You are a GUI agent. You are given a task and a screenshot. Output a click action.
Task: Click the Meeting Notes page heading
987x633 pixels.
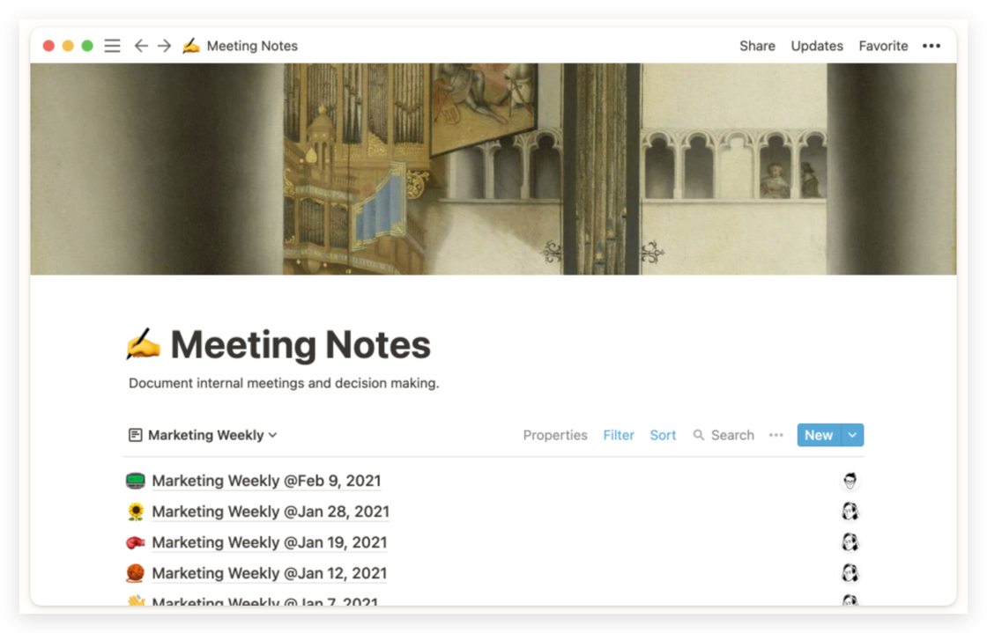301,344
